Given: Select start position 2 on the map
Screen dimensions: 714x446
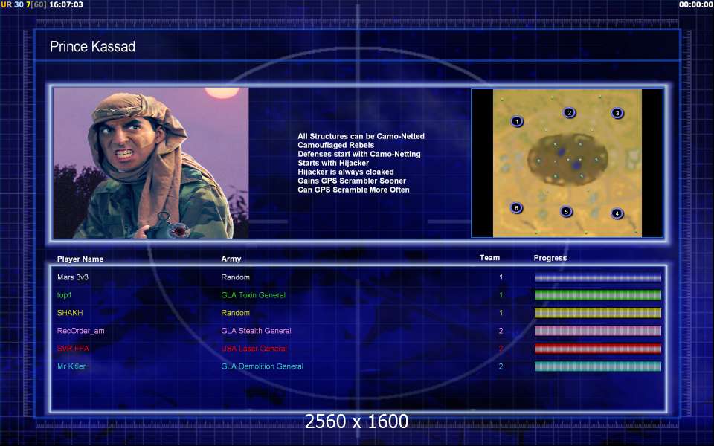Looking at the screenshot, I should click(x=569, y=112).
